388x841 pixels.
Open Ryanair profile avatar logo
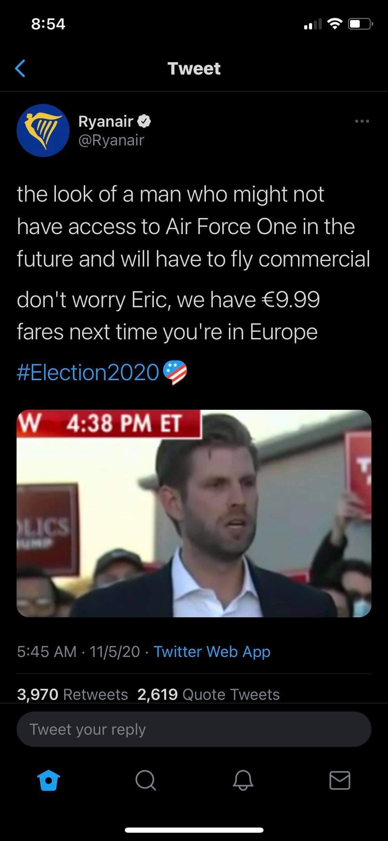(x=43, y=130)
